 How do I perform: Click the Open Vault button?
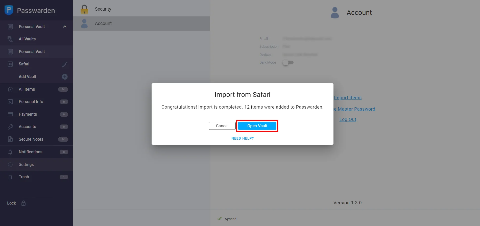(257, 126)
